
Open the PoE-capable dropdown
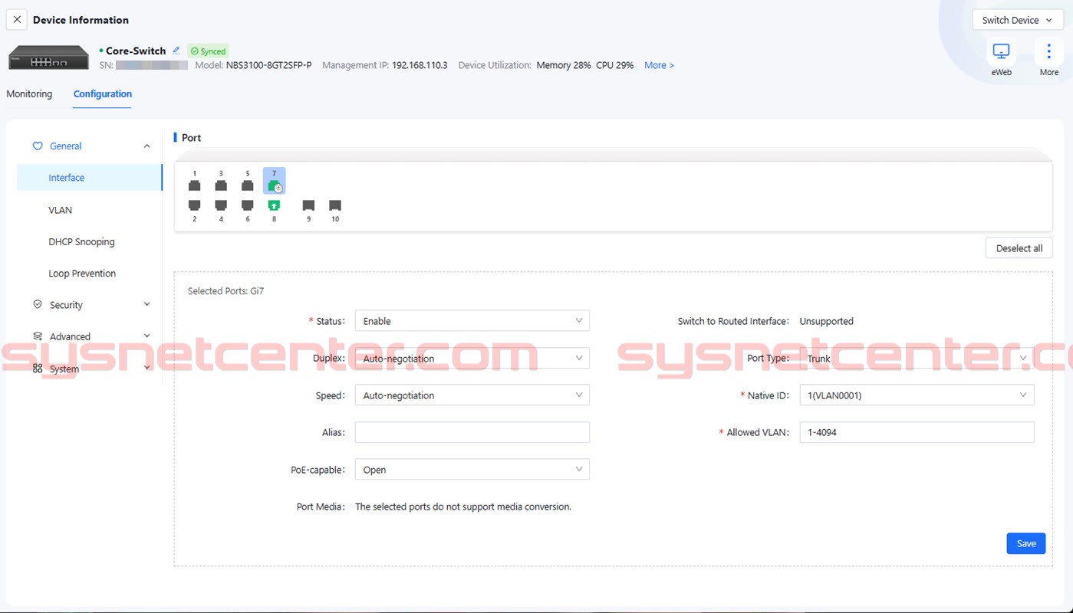(x=472, y=470)
